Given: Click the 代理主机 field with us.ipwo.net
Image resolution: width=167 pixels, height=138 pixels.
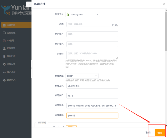Looking at the screenshot, I should coord(92,86).
